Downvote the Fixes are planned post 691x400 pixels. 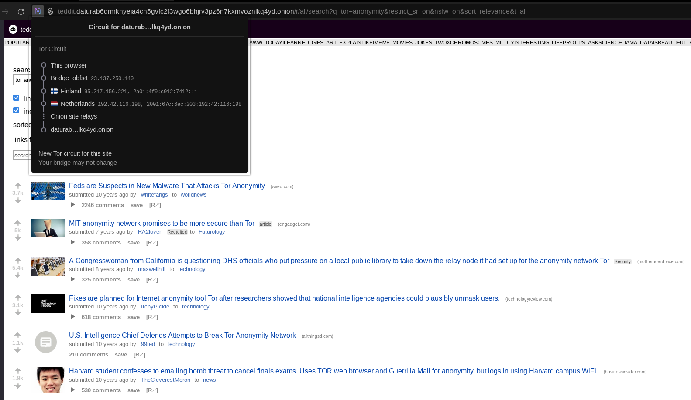pos(17,313)
